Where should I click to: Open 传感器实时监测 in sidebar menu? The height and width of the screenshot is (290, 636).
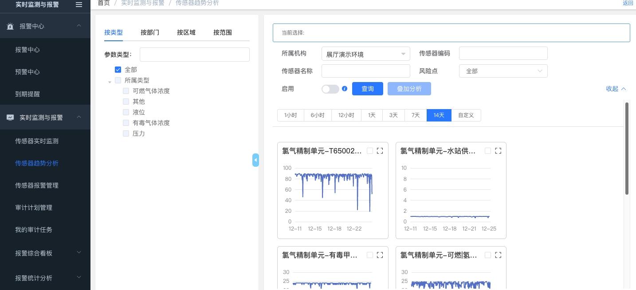click(37, 141)
